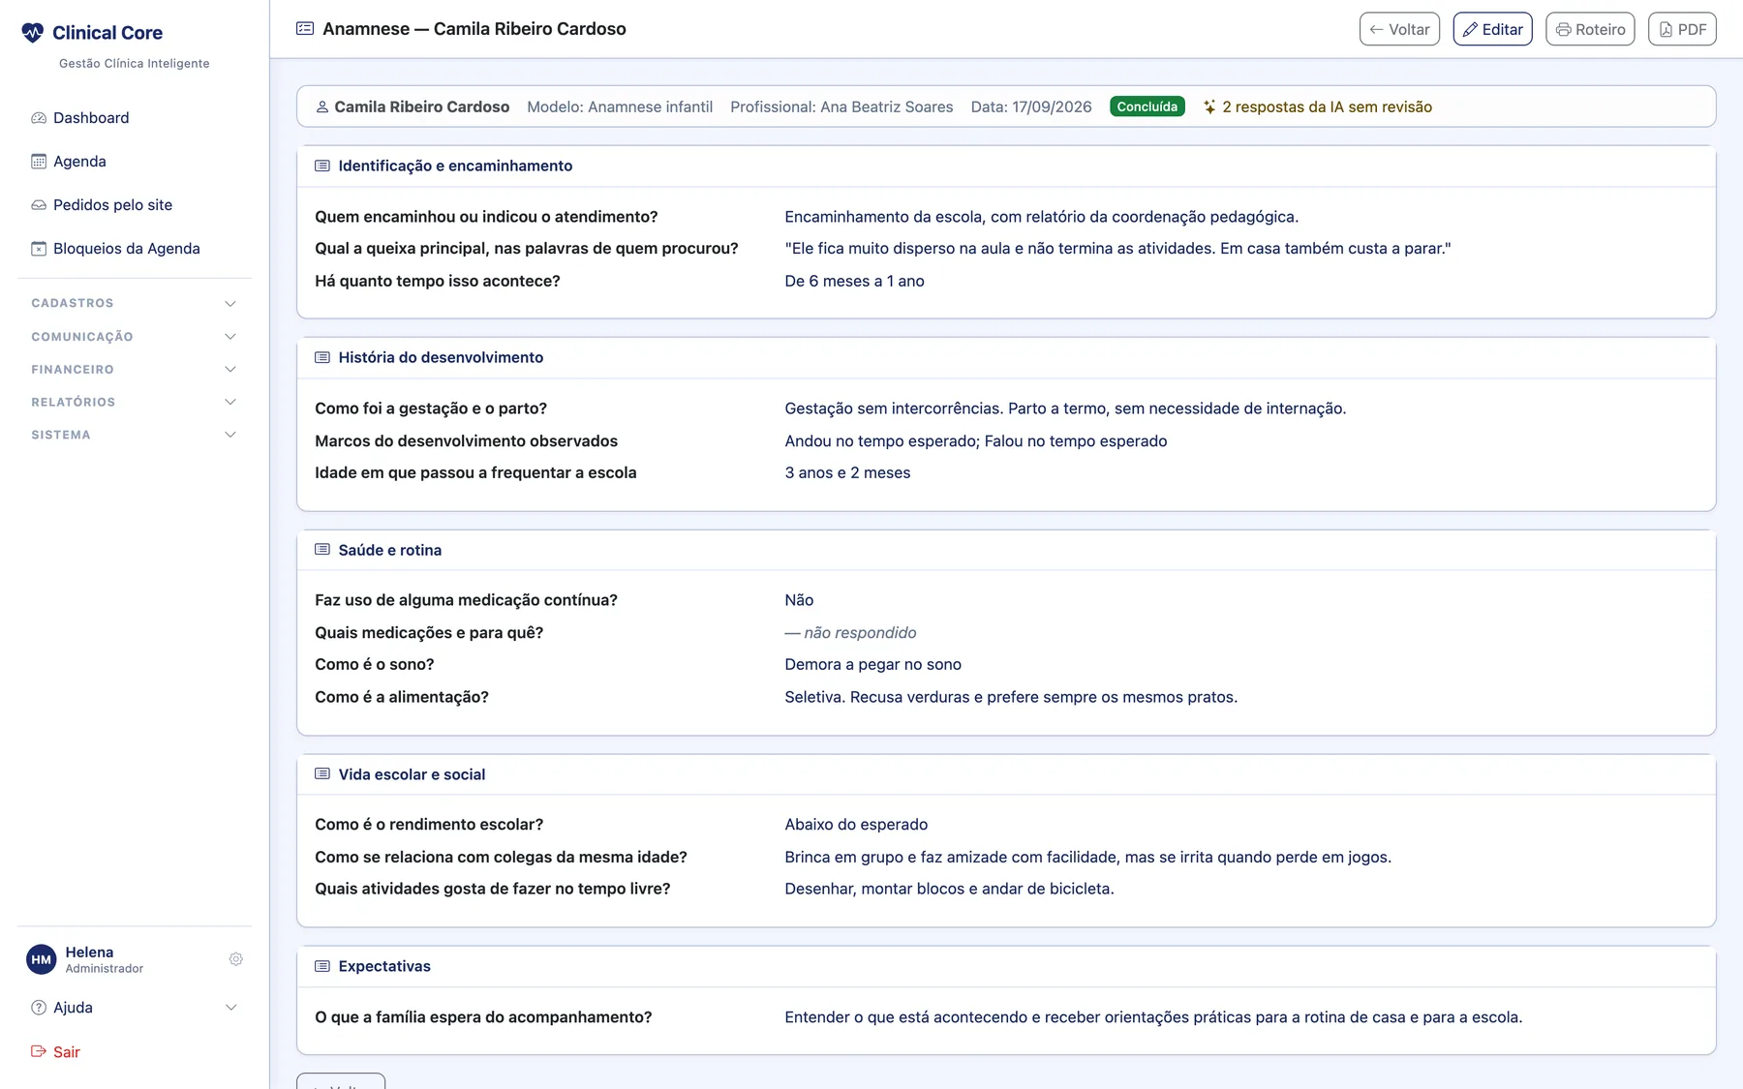The width and height of the screenshot is (1743, 1089).
Task: Expand the Cadastros section
Action: coord(135,303)
